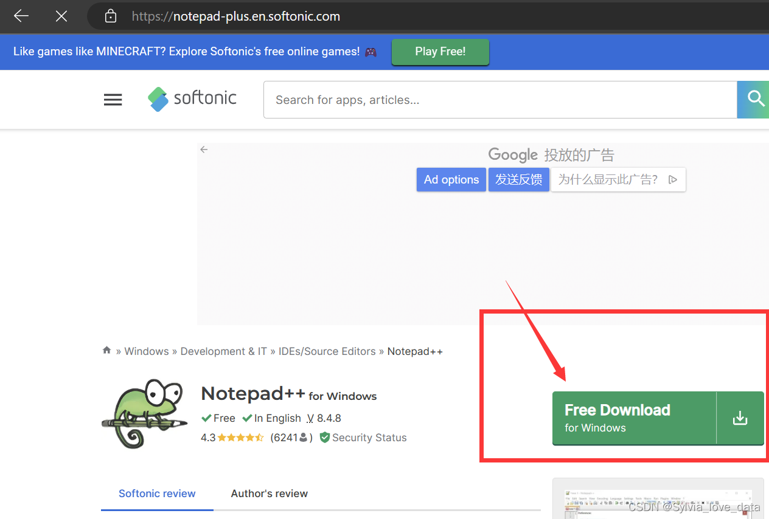Click 为什么显示此广告? button
Screen dimensions: 769x519
pos(618,180)
